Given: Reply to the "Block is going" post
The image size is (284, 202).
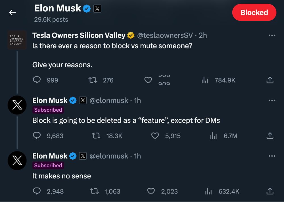Looking at the screenshot, I should pyautogui.click(x=37, y=136).
